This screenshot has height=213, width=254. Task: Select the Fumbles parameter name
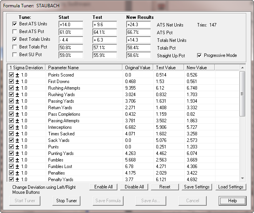(56, 160)
